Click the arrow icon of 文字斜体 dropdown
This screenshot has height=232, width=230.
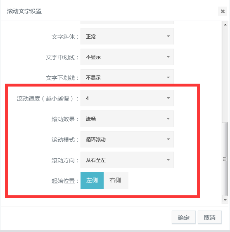[168, 36]
